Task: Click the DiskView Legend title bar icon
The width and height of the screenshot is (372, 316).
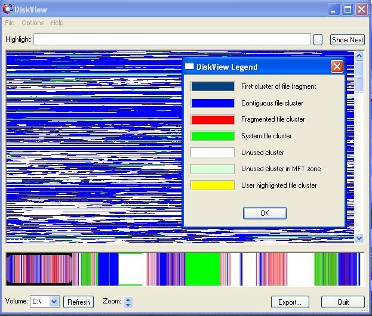Action: point(189,66)
